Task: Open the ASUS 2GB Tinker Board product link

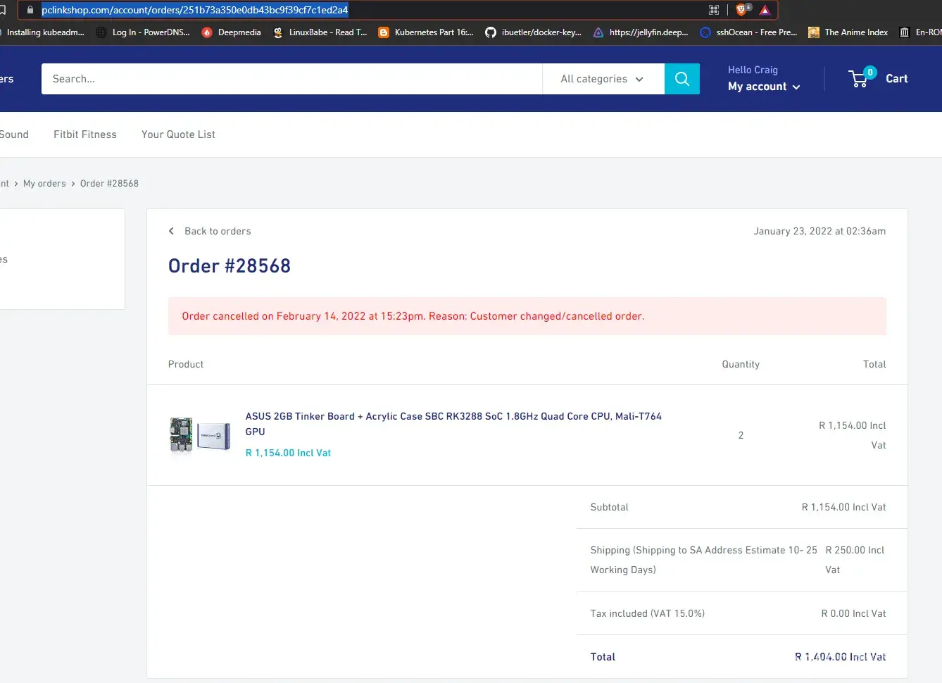Action: (x=453, y=424)
